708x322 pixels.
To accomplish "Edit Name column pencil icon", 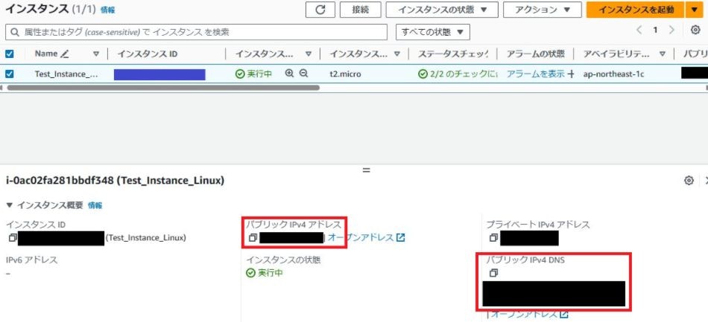I will click(x=65, y=54).
